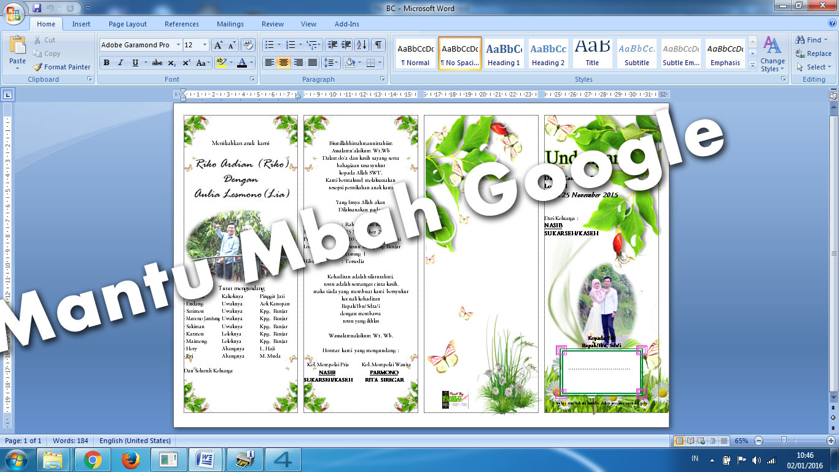Switch to Page Layout tab
This screenshot has width=839, height=472.
click(x=128, y=24)
